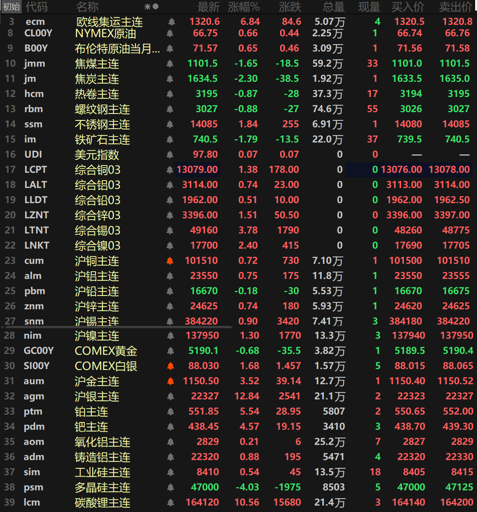Sort by the 涨跌 column header
The image size is (477, 512).
coord(290,6)
